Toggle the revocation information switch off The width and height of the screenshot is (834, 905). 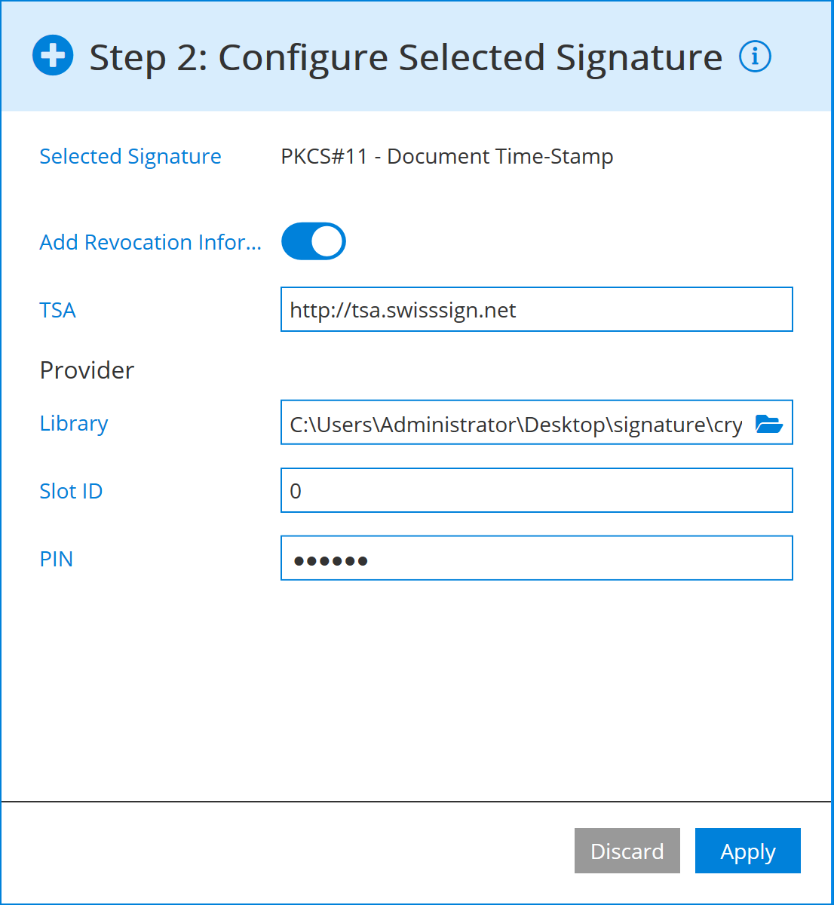tap(313, 241)
